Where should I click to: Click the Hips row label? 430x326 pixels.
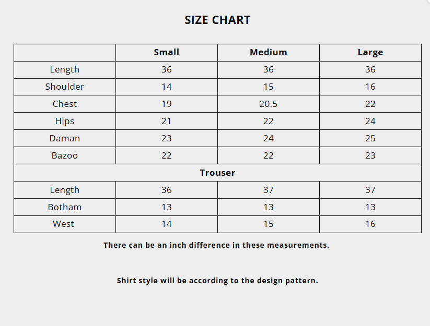click(65, 121)
